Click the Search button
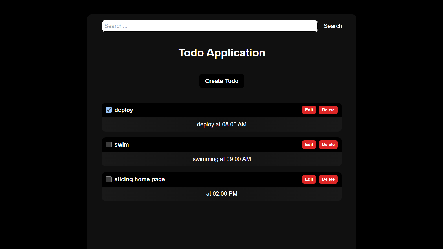This screenshot has width=443, height=249. tap(333, 26)
